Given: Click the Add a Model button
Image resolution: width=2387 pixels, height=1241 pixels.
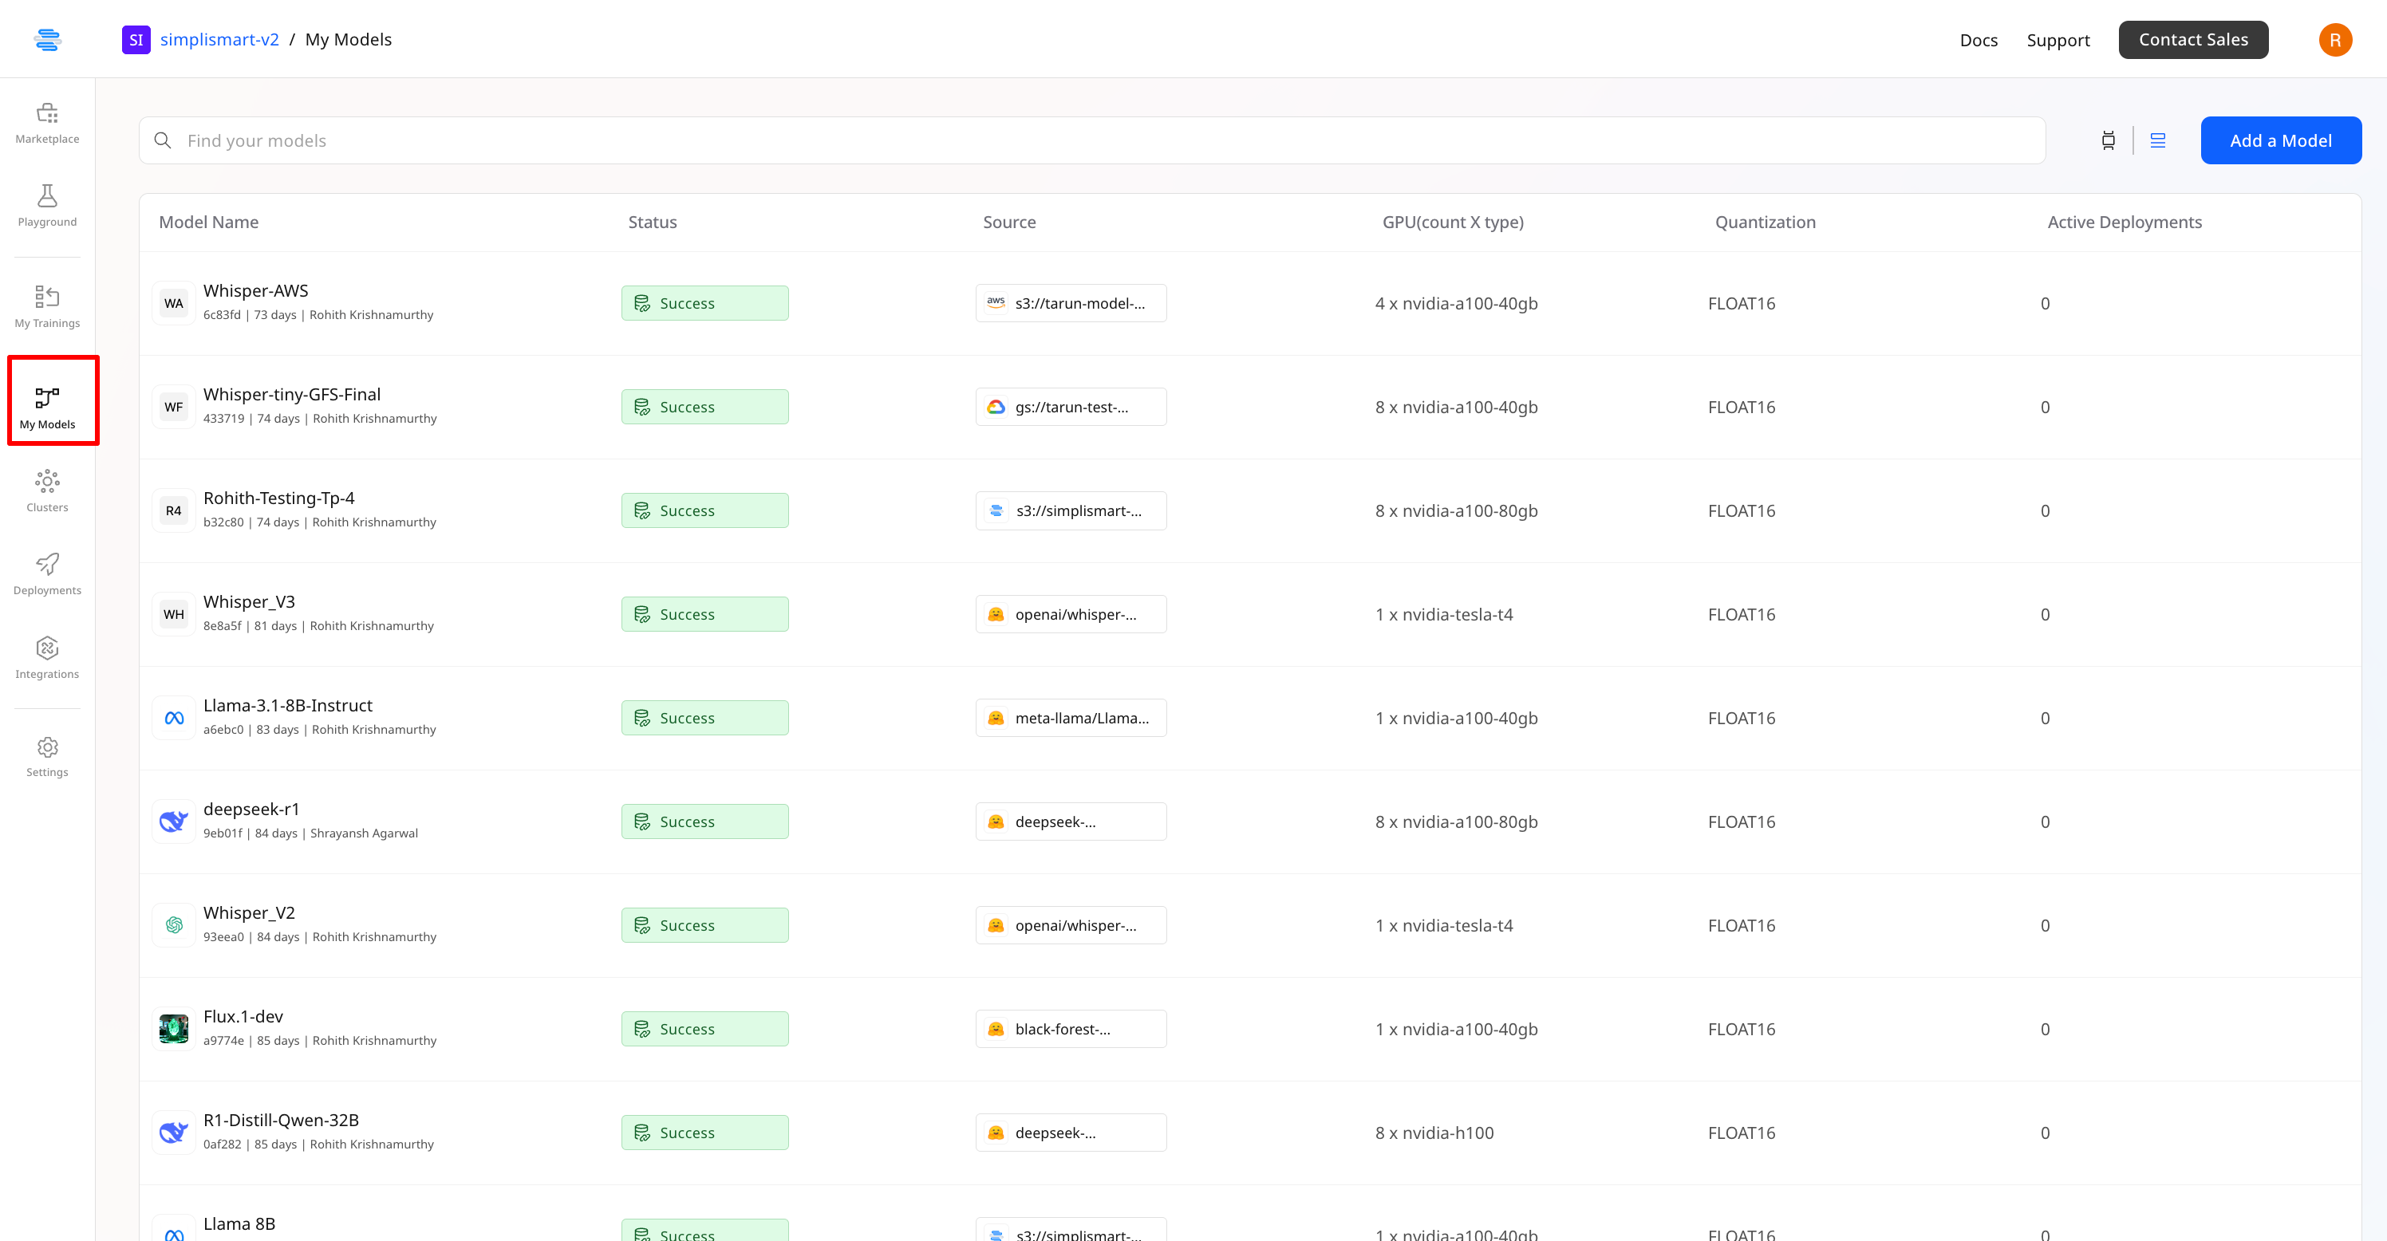Looking at the screenshot, I should pyautogui.click(x=2280, y=141).
